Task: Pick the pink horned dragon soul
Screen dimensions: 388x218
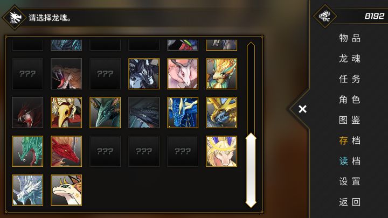Action: [x=183, y=74]
